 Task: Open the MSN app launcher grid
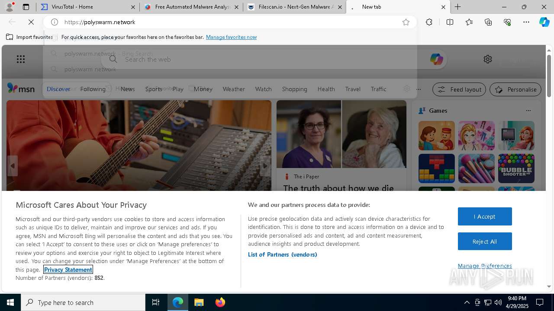(x=21, y=59)
